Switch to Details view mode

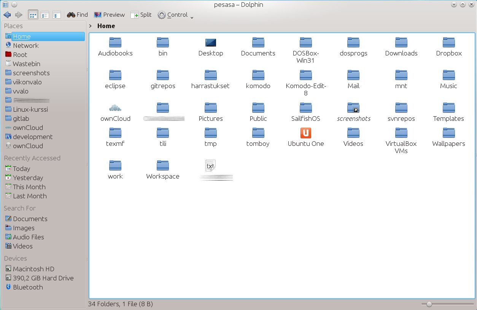point(57,15)
